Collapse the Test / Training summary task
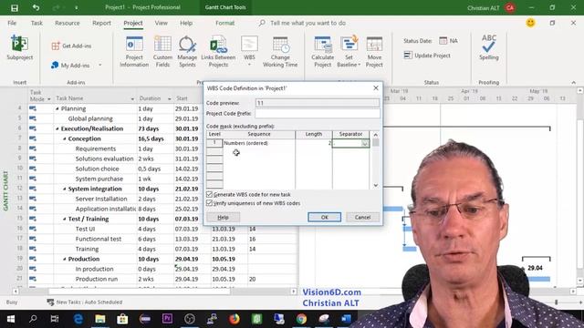The width and height of the screenshot is (584, 328). 65,219
